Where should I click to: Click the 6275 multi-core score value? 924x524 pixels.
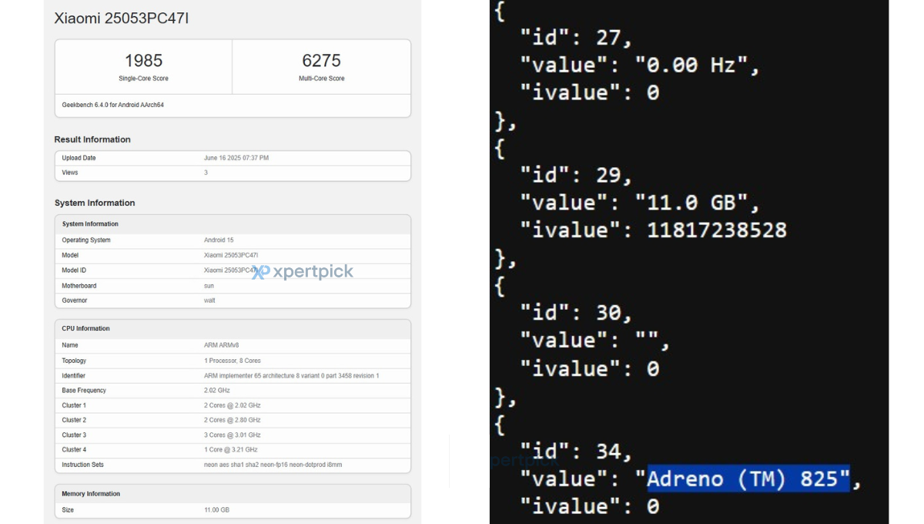click(321, 60)
